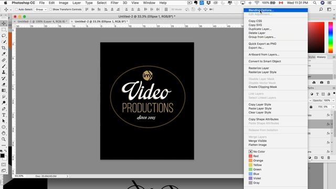Viewport: 336px width, 189px height.
Task: Open the Layer menu in menu bar
Action: (77, 3)
